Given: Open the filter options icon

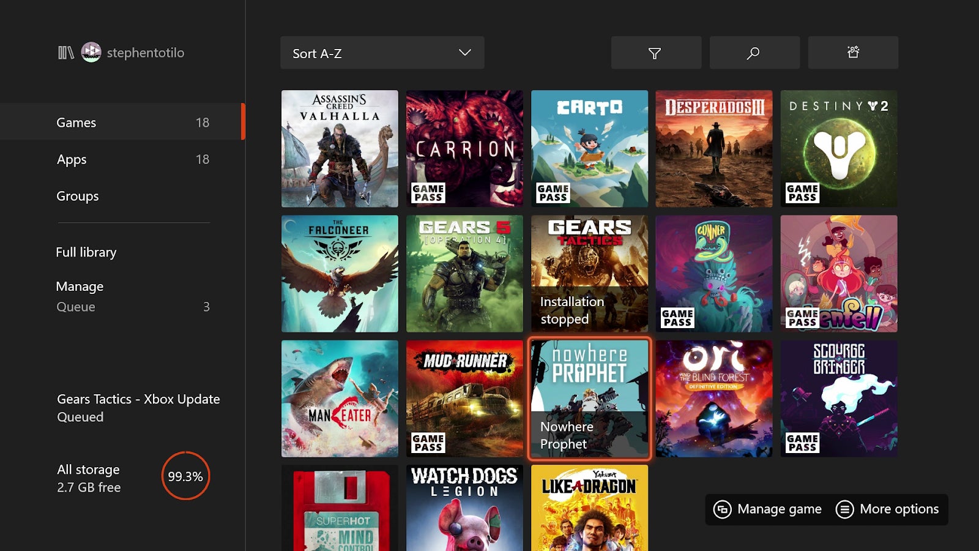Looking at the screenshot, I should coord(656,53).
